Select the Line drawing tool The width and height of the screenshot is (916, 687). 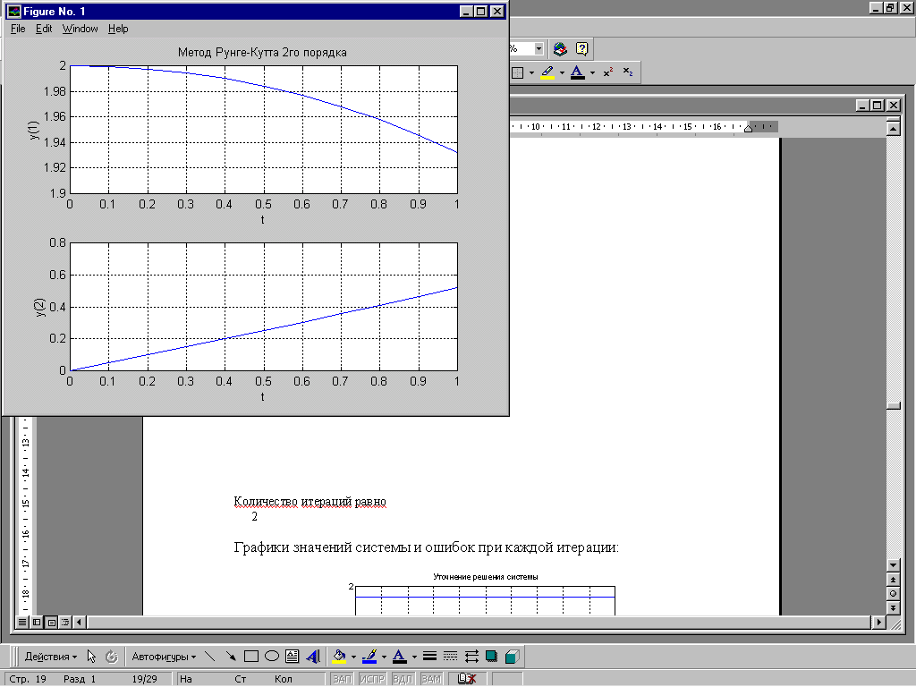[x=210, y=657]
